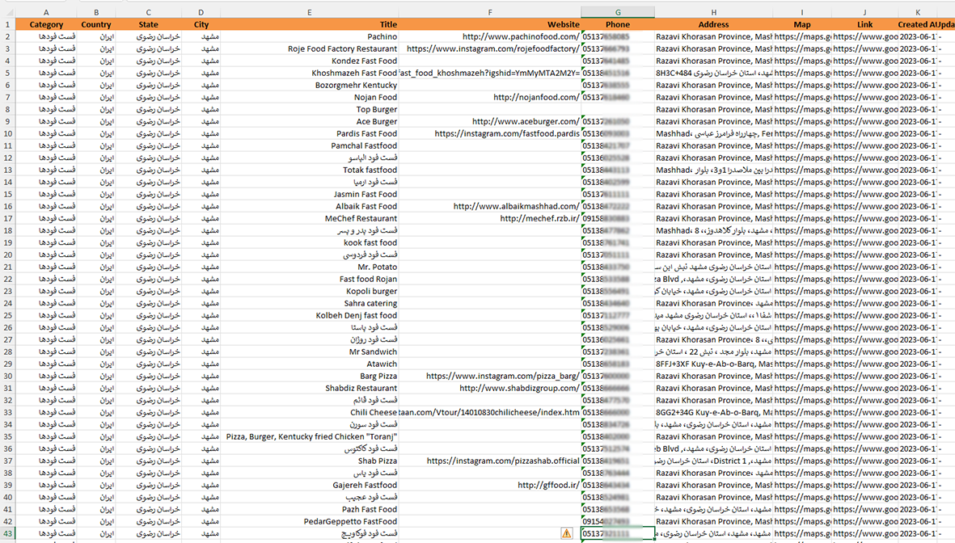
Task: Click the pachinofood.com website cell
Action: 490,36
